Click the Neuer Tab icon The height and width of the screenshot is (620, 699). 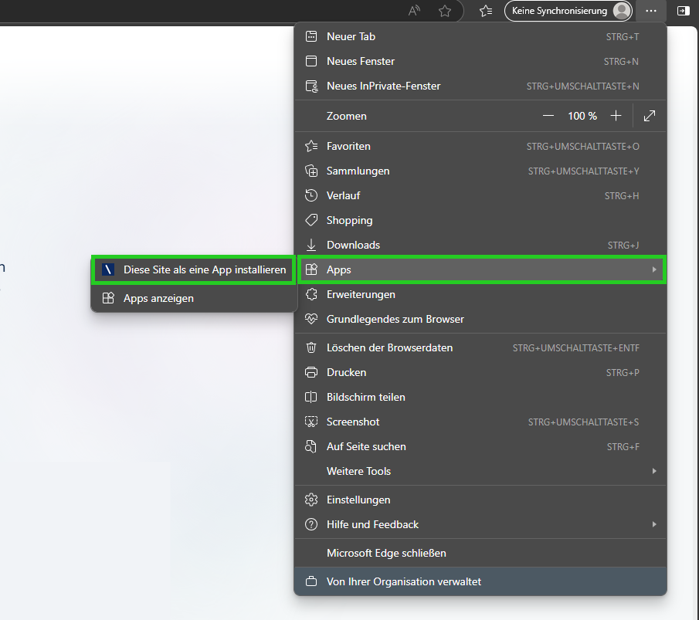pyautogui.click(x=311, y=36)
